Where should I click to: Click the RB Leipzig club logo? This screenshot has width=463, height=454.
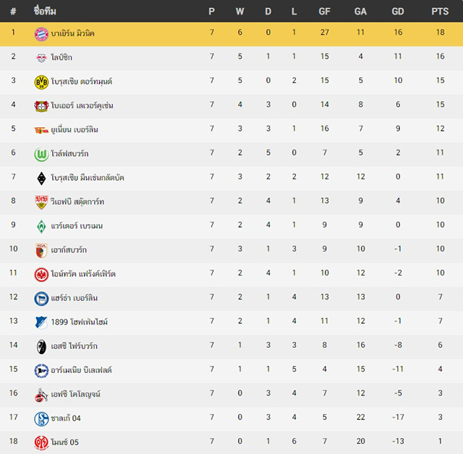[x=41, y=58]
